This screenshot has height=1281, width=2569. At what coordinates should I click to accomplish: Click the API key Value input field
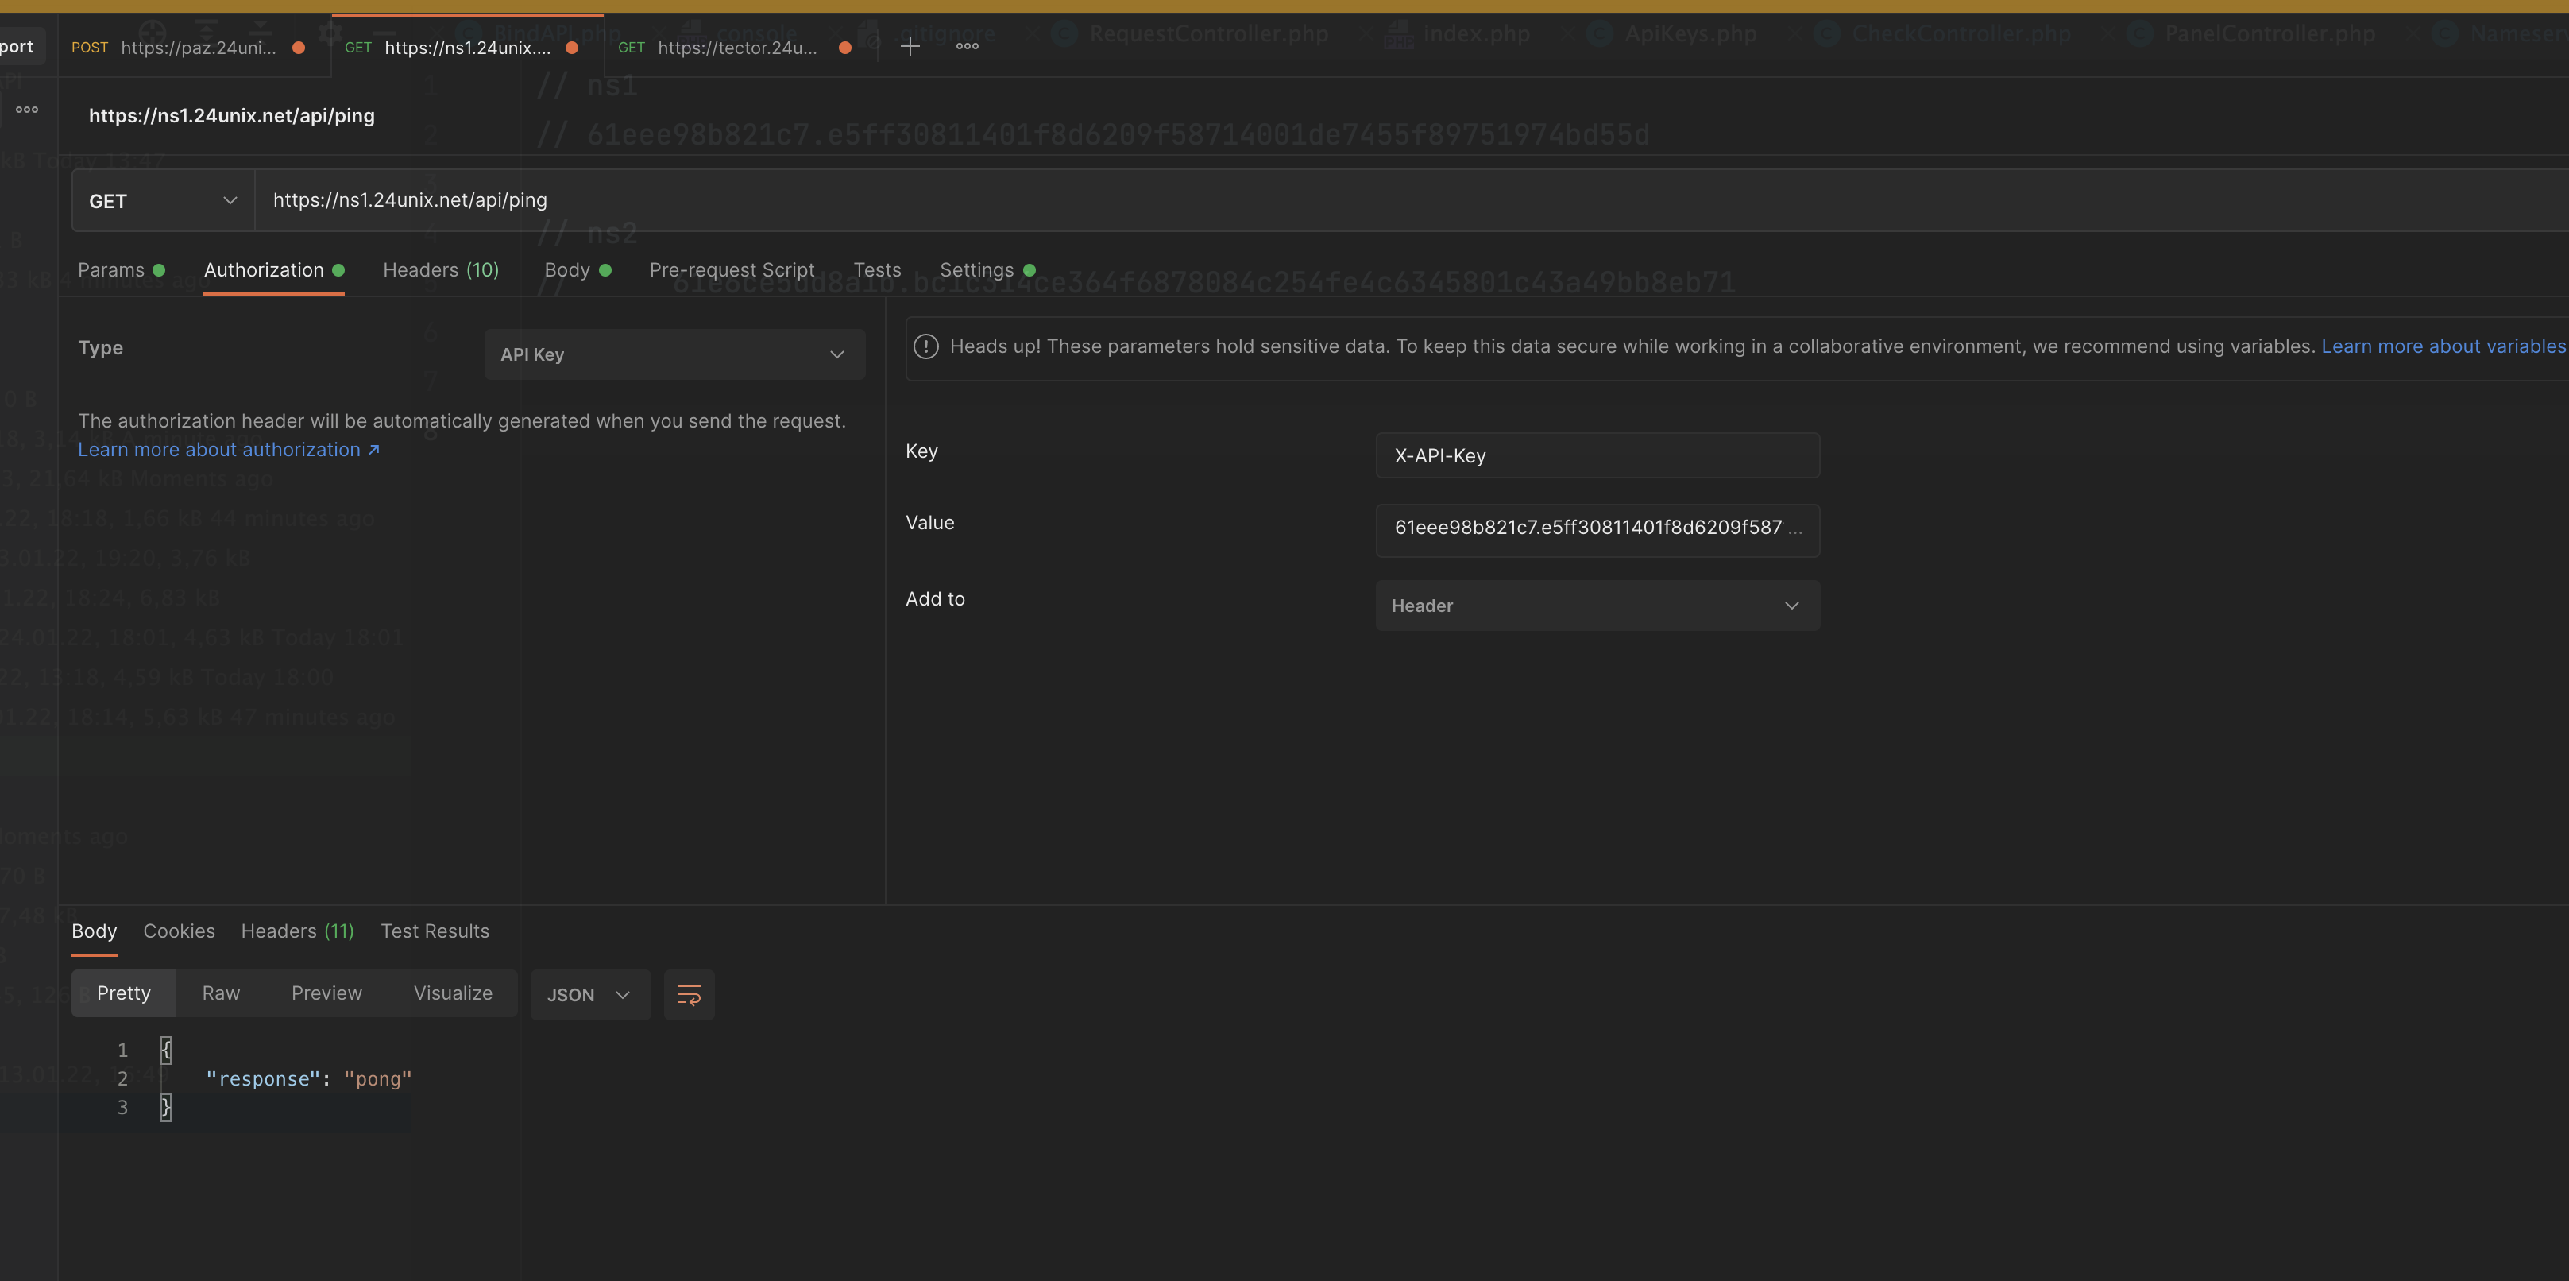(x=1596, y=528)
